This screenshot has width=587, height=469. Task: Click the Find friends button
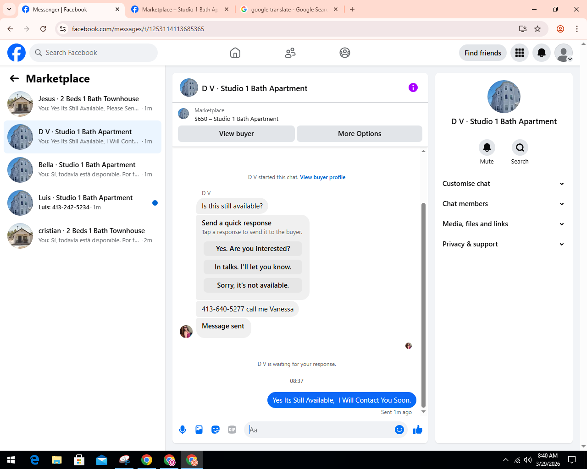pos(483,53)
